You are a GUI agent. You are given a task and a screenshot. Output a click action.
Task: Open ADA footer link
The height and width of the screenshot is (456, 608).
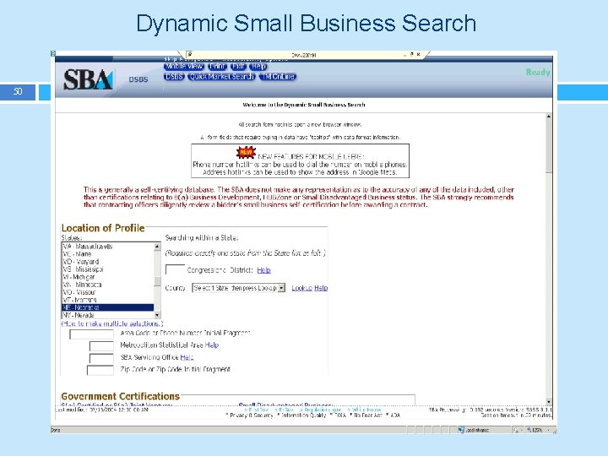[395, 415]
